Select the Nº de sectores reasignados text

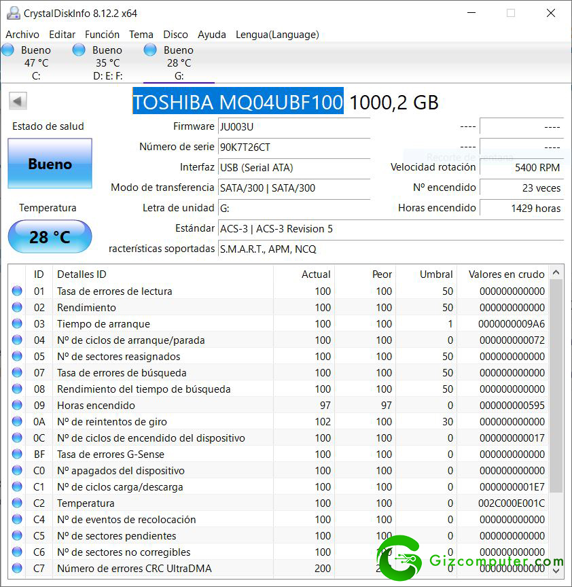119,357
